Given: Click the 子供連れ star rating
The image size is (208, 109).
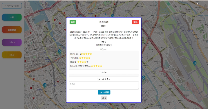Looking at the screenshot, I should coord(85,58).
